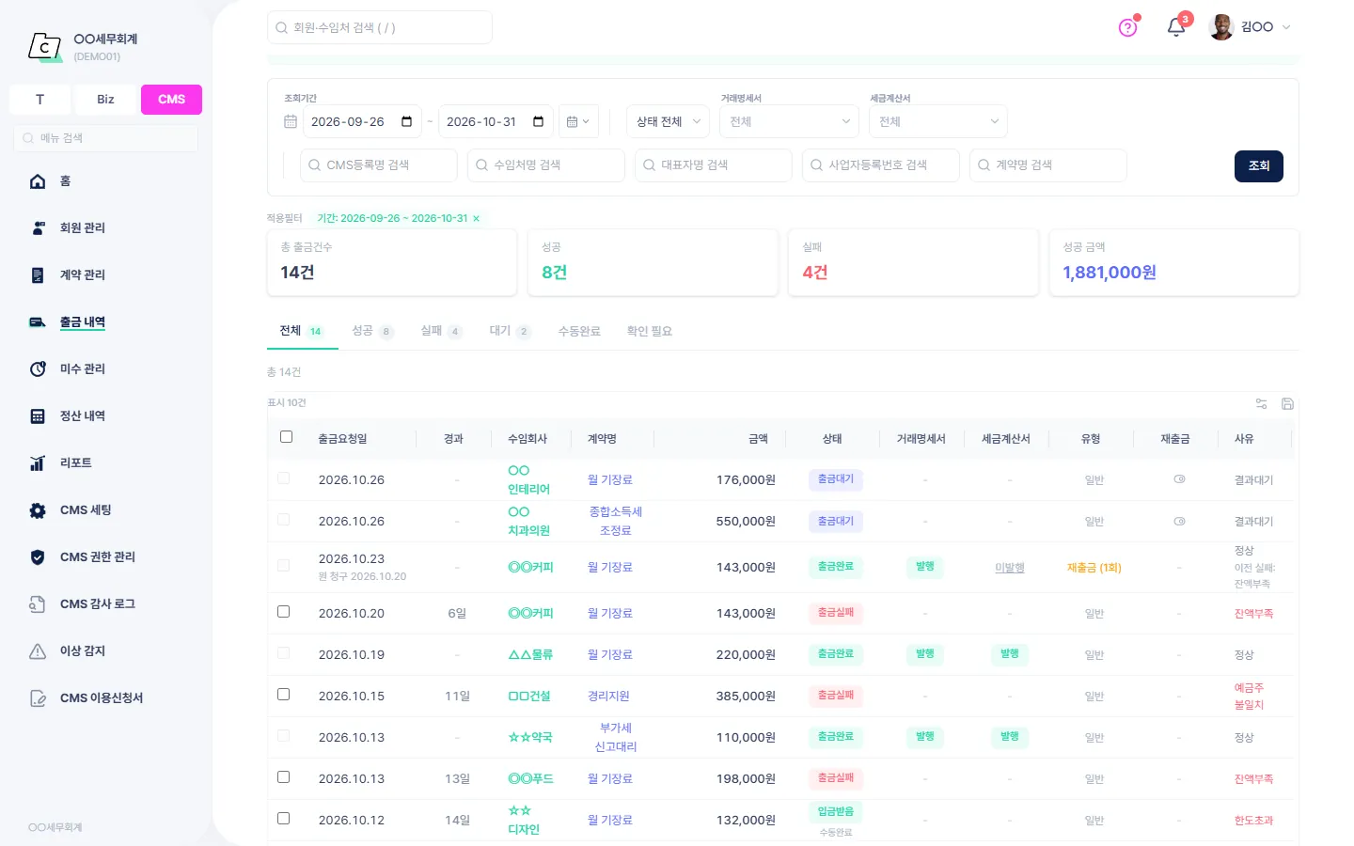This screenshot has height=846, width=1354.
Task: Click the save/export table icon
Action: (x=1287, y=403)
